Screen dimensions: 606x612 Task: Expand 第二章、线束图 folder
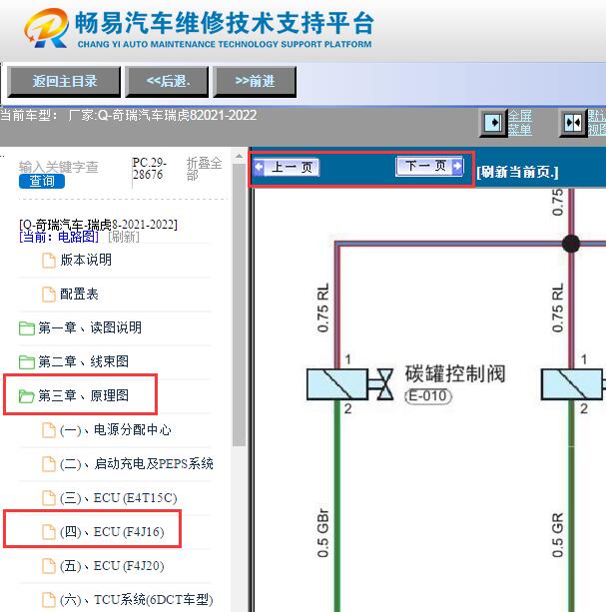[83, 361]
